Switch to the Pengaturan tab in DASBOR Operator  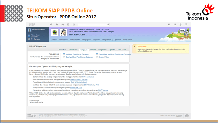[102, 50]
